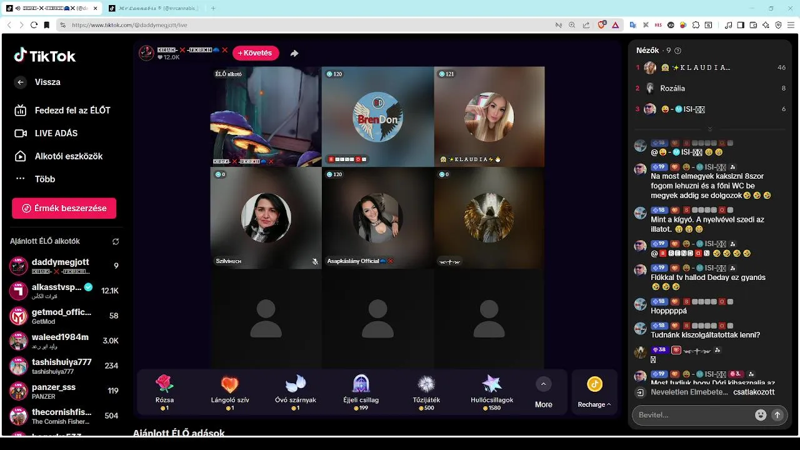
Task: Open the browser hamburger menu
Action: (791, 25)
